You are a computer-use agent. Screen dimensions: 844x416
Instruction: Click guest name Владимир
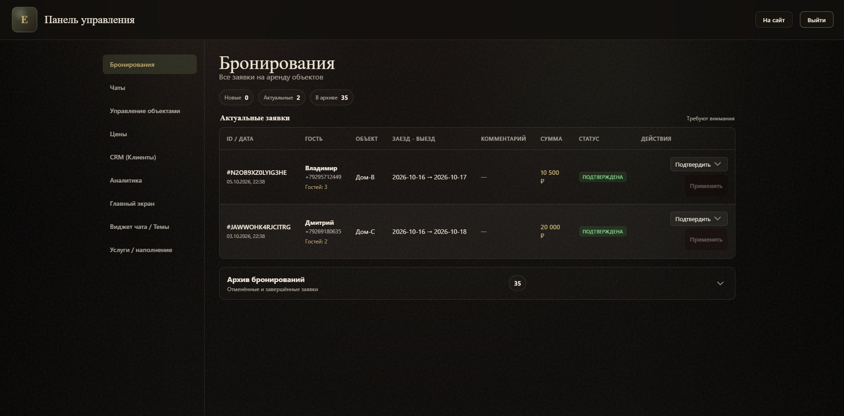[321, 168]
